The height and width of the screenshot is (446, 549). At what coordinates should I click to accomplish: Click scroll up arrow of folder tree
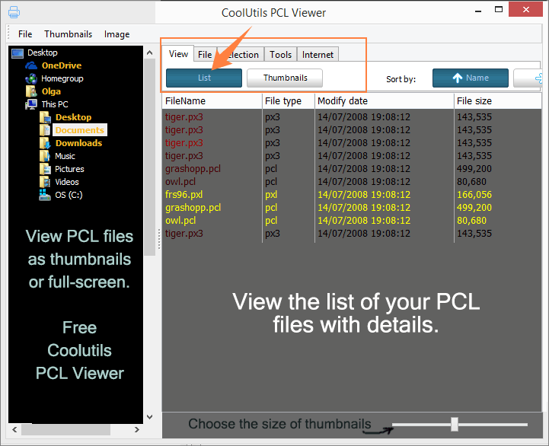[149, 53]
